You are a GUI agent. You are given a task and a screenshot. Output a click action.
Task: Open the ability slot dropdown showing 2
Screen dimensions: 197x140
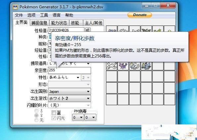(x=86, y=78)
